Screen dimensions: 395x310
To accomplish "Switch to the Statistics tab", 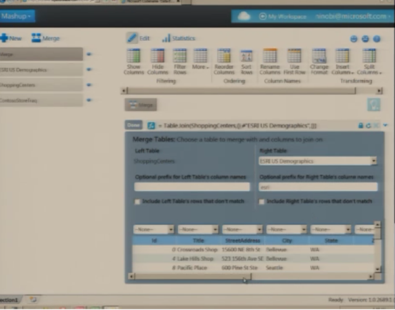I will pos(179,38).
